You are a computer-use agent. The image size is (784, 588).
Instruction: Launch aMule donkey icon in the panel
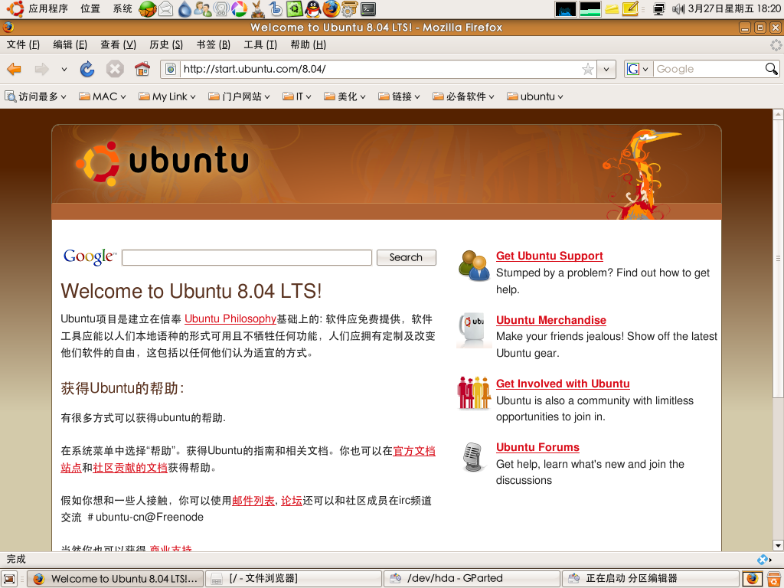click(x=257, y=8)
